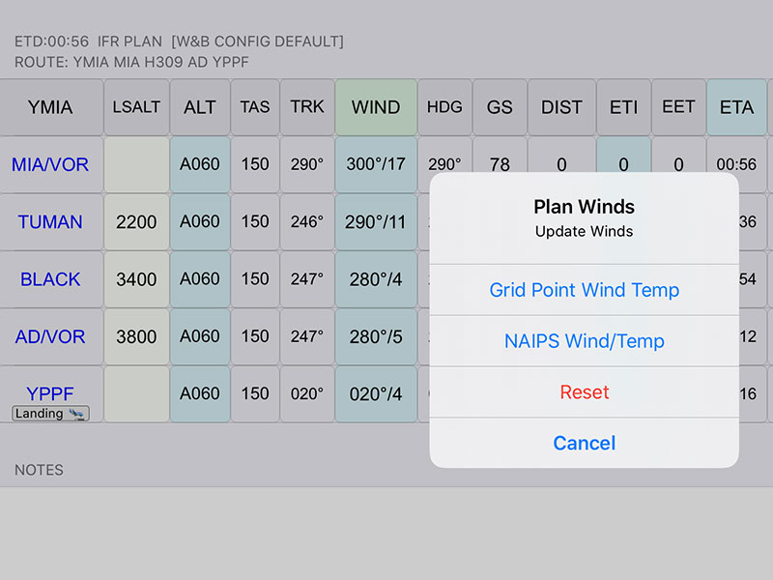Select Grid Point Wind Temp option
This screenshot has height=580, width=773.
pos(584,290)
